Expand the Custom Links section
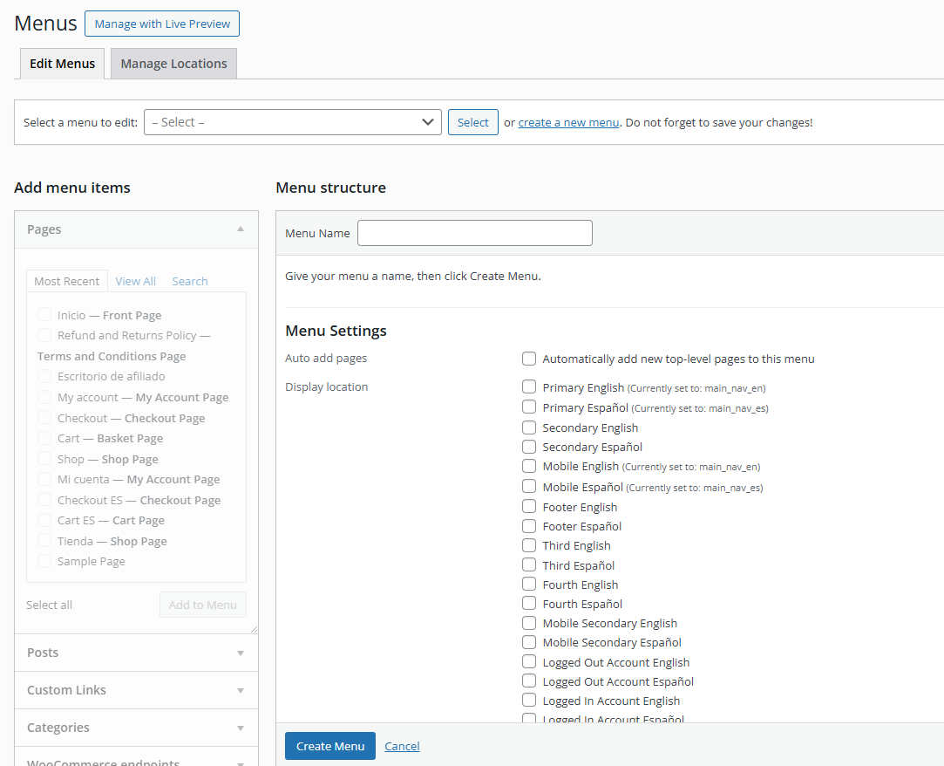 [241, 690]
